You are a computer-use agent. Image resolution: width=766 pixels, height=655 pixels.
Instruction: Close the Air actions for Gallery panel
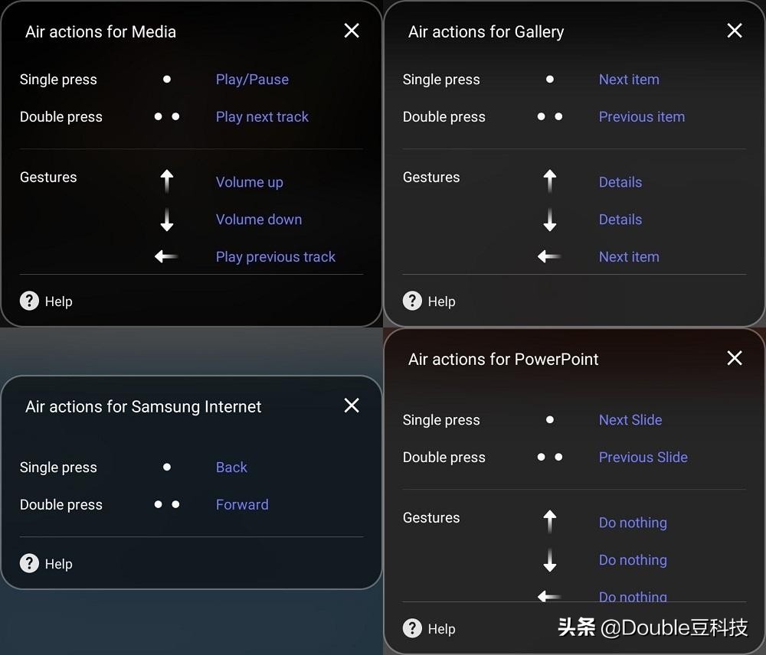(735, 31)
